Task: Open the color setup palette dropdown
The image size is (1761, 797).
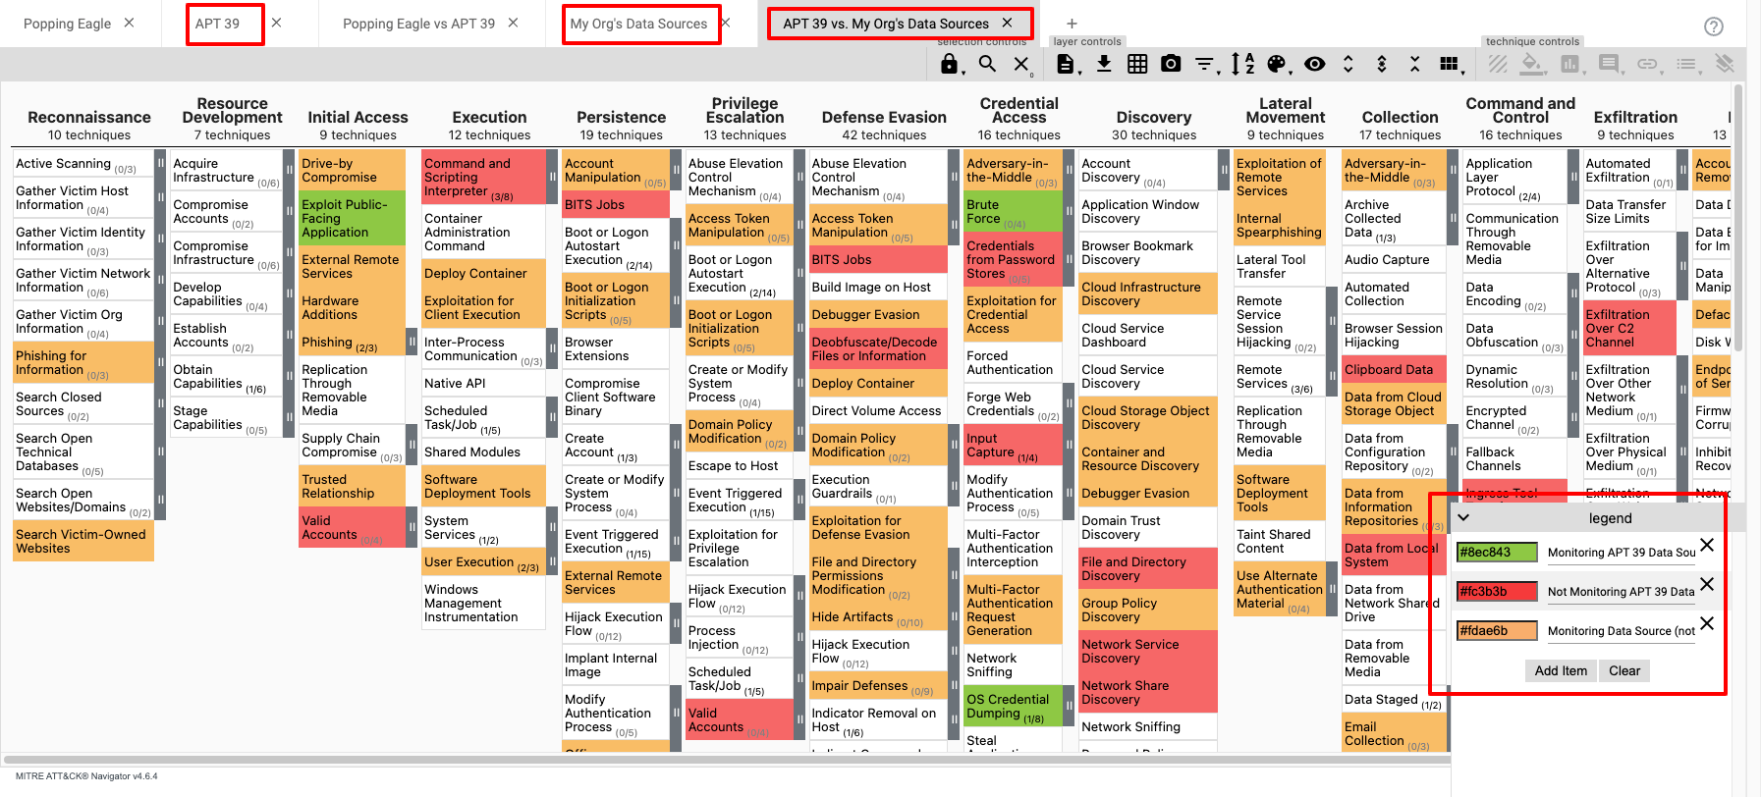Action: tap(1276, 64)
